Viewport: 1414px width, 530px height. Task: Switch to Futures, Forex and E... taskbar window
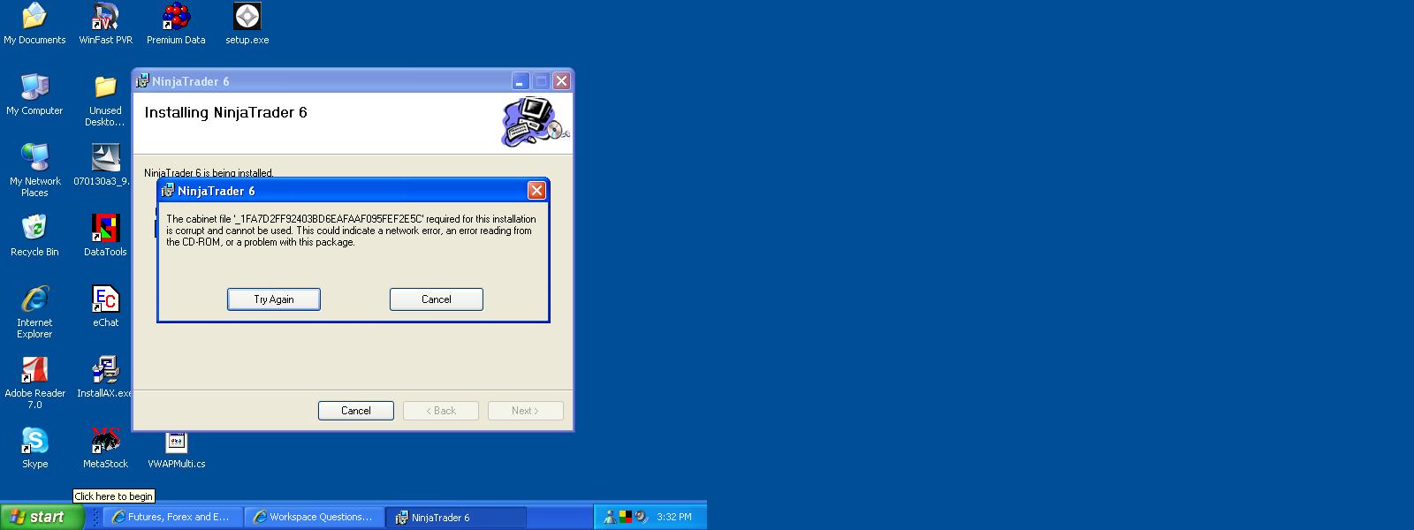pyautogui.click(x=173, y=517)
